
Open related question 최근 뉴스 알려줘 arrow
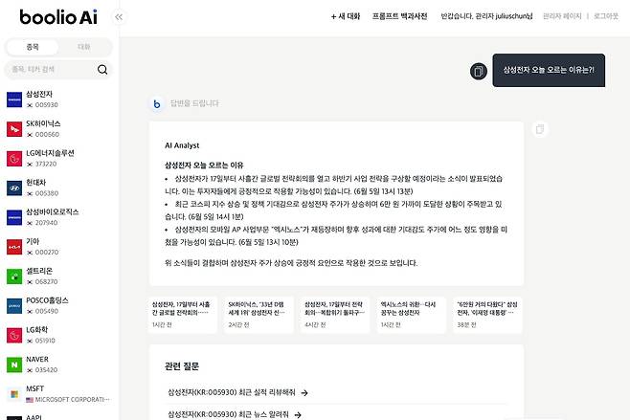pos(298,415)
